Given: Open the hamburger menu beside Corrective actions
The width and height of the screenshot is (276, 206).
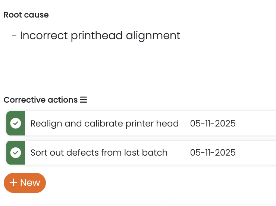Looking at the screenshot, I should 84,100.
